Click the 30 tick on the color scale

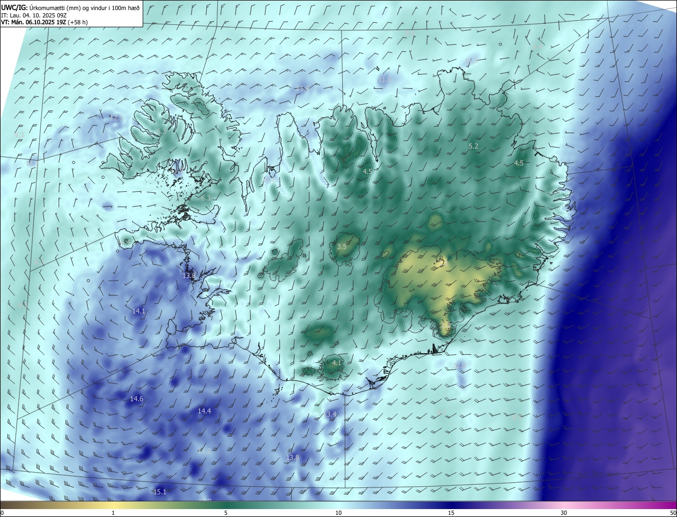click(564, 513)
